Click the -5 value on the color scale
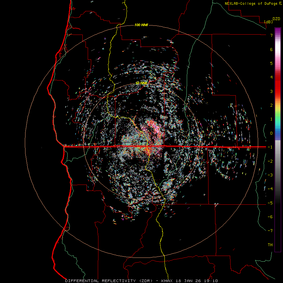 tap(270, 203)
